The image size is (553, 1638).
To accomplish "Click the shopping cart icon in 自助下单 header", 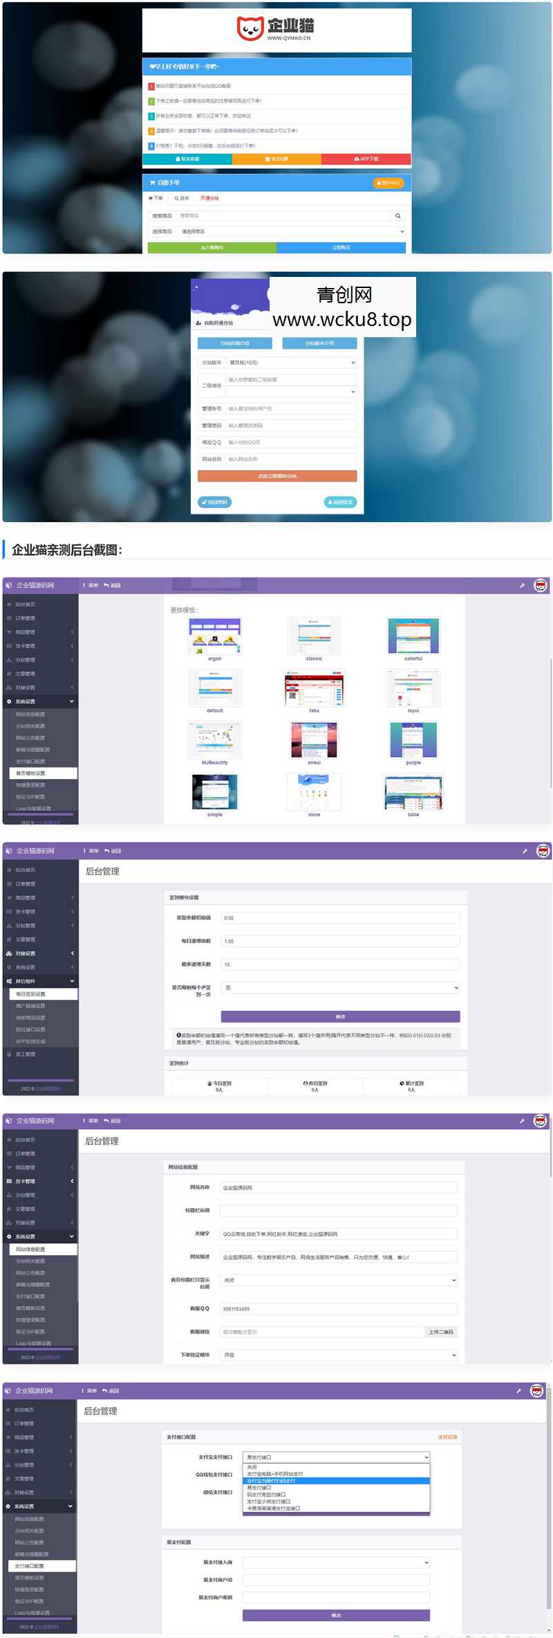I will (x=152, y=183).
